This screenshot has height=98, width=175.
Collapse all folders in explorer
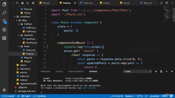tap(33, 3)
